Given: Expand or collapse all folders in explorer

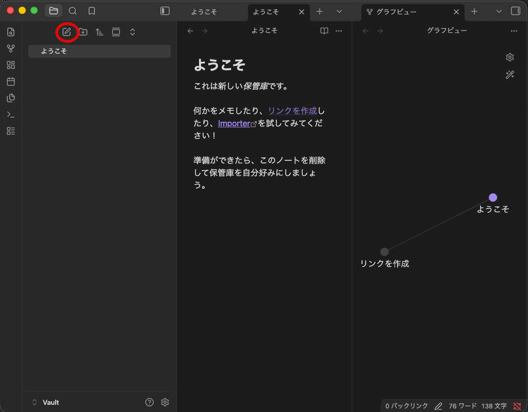Looking at the screenshot, I should click(133, 32).
